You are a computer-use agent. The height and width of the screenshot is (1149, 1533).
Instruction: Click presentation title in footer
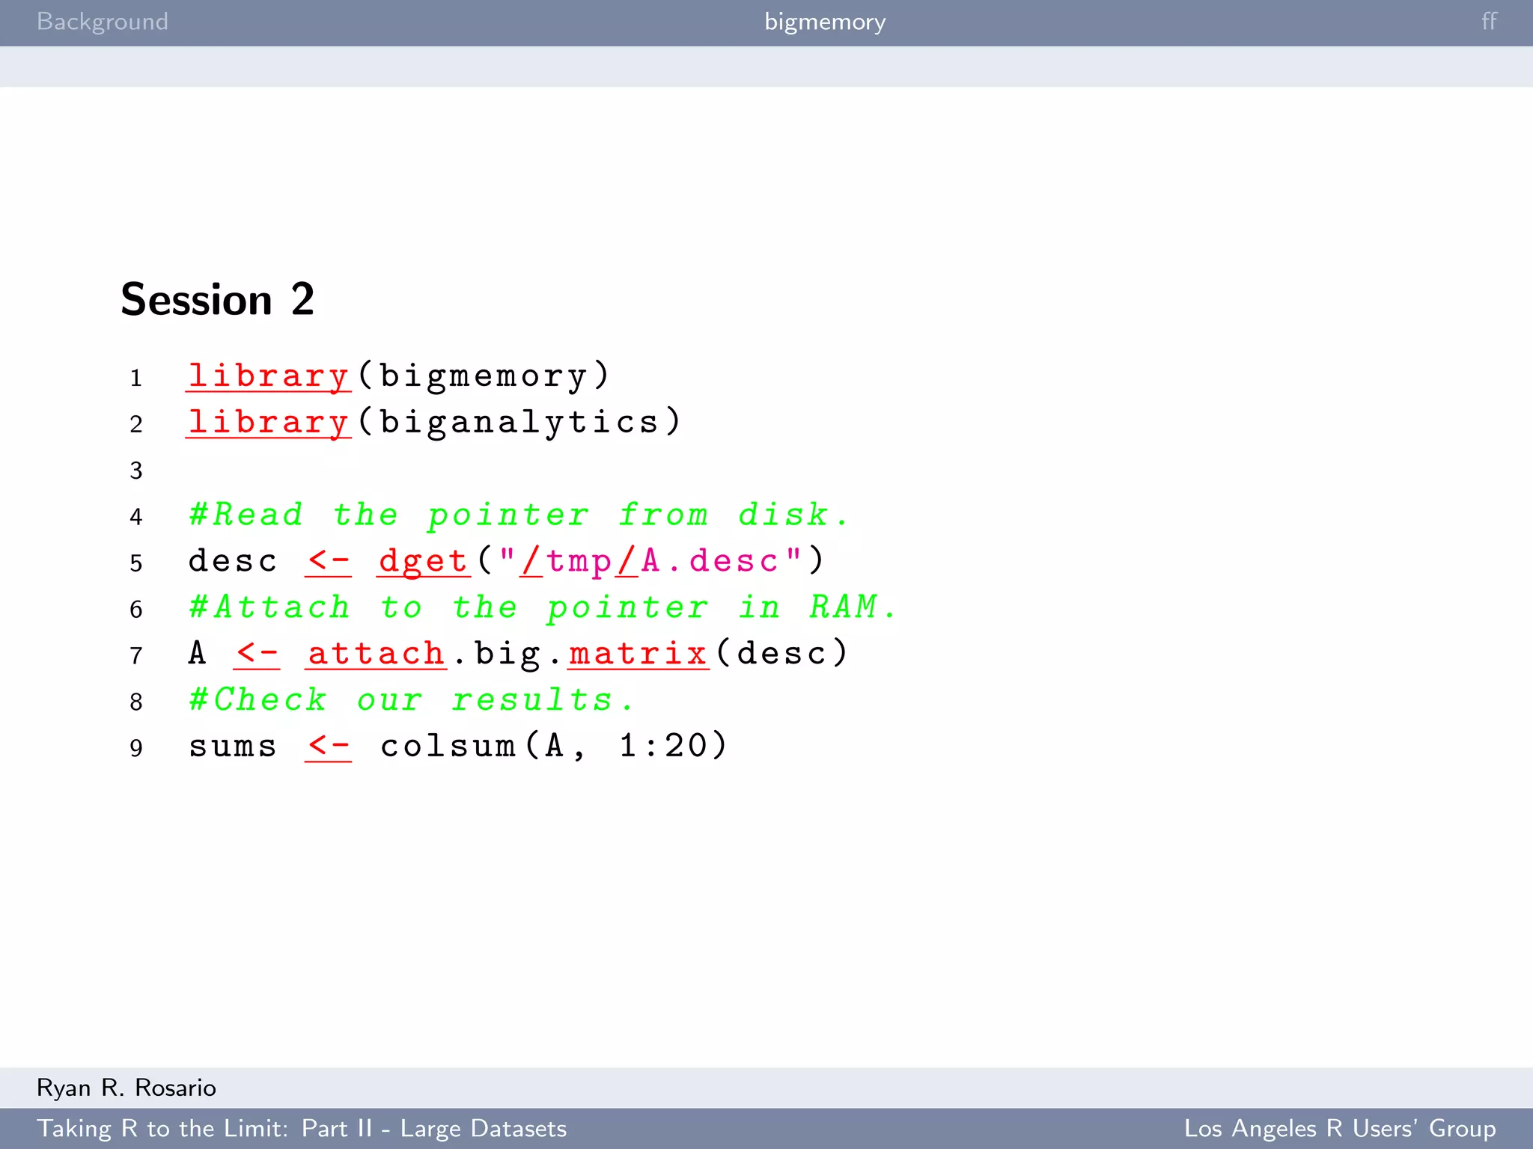(x=302, y=1128)
